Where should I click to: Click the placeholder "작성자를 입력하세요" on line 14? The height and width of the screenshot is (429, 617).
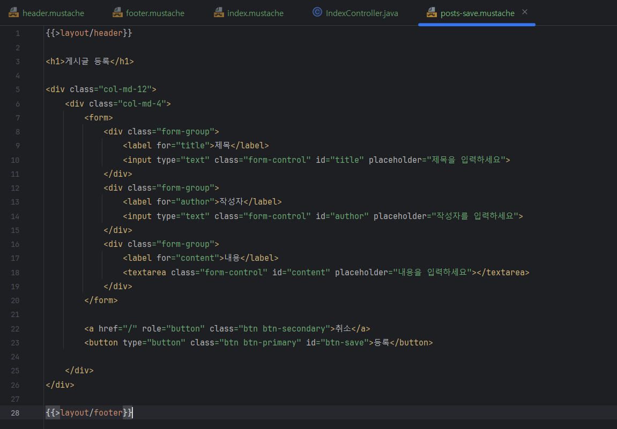[x=475, y=216]
